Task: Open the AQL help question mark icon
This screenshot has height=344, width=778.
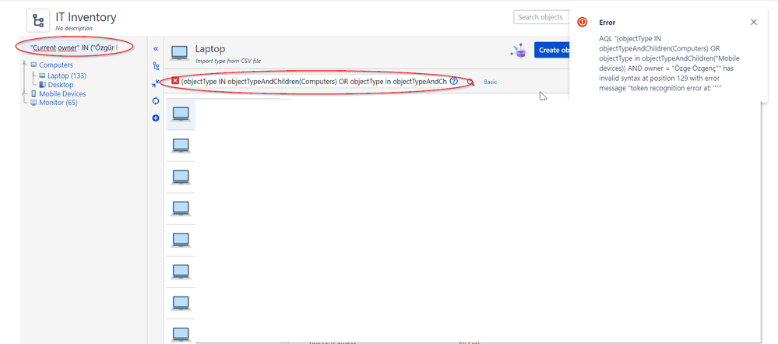Action: 453,81
